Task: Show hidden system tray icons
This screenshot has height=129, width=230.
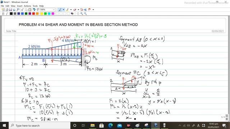Action: point(180,125)
